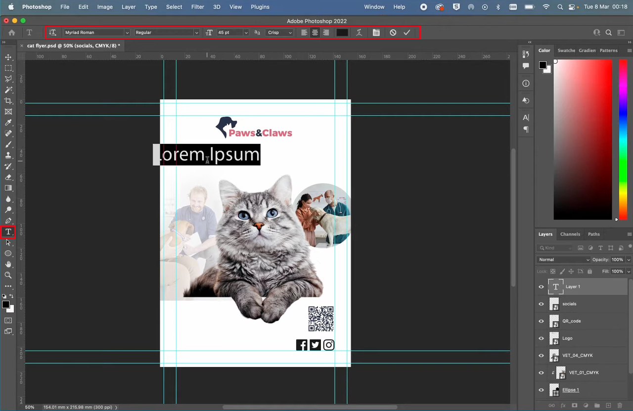633x411 pixels.
Task: Apply right text alignment
Action: click(326, 32)
